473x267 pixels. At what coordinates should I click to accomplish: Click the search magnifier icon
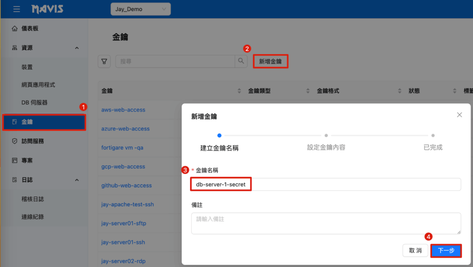241,61
